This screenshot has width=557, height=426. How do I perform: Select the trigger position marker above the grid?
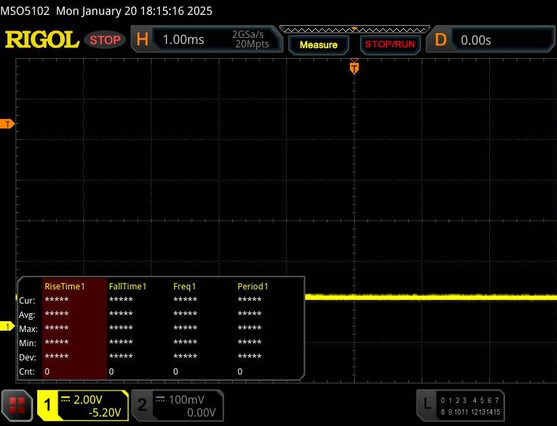[353, 67]
